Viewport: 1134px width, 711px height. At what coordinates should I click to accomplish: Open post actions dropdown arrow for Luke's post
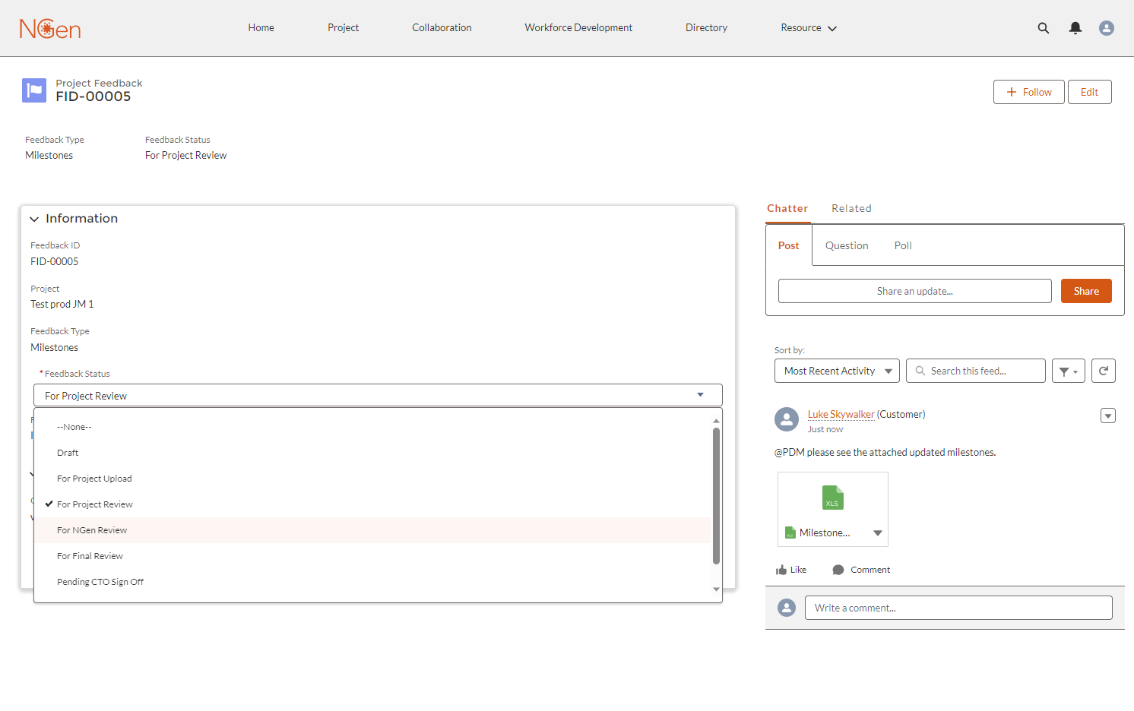1108,416
